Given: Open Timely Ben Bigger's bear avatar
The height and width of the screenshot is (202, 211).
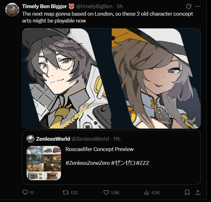Looking at the screenshot, I should pos(12,9).
